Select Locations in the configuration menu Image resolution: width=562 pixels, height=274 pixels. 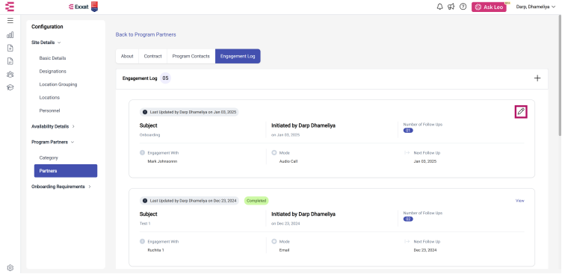(x=49, y=97)
